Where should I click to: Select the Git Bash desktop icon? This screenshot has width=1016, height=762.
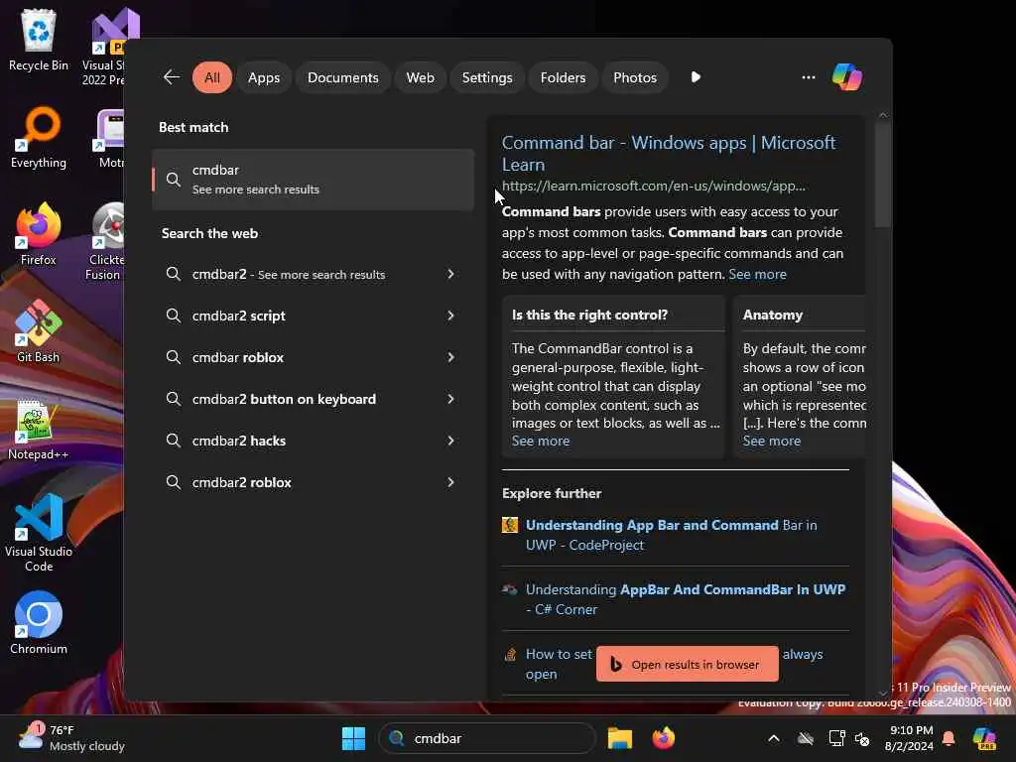pos(39,331)
